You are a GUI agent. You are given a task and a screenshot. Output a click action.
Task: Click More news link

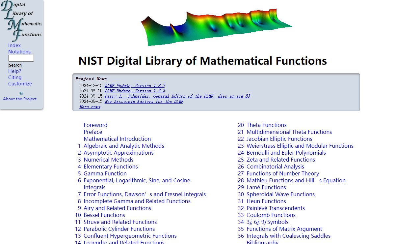(90, 107)
